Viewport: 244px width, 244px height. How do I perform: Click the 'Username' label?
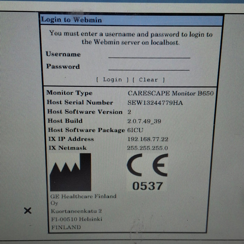pos(63,54)
